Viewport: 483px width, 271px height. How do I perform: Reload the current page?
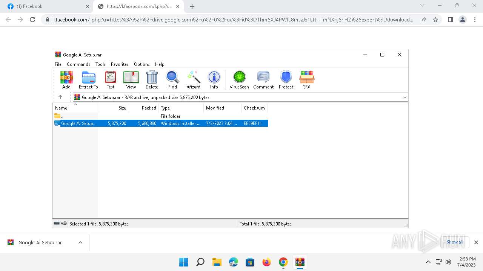pyautogui.click(x=32, y=20)
